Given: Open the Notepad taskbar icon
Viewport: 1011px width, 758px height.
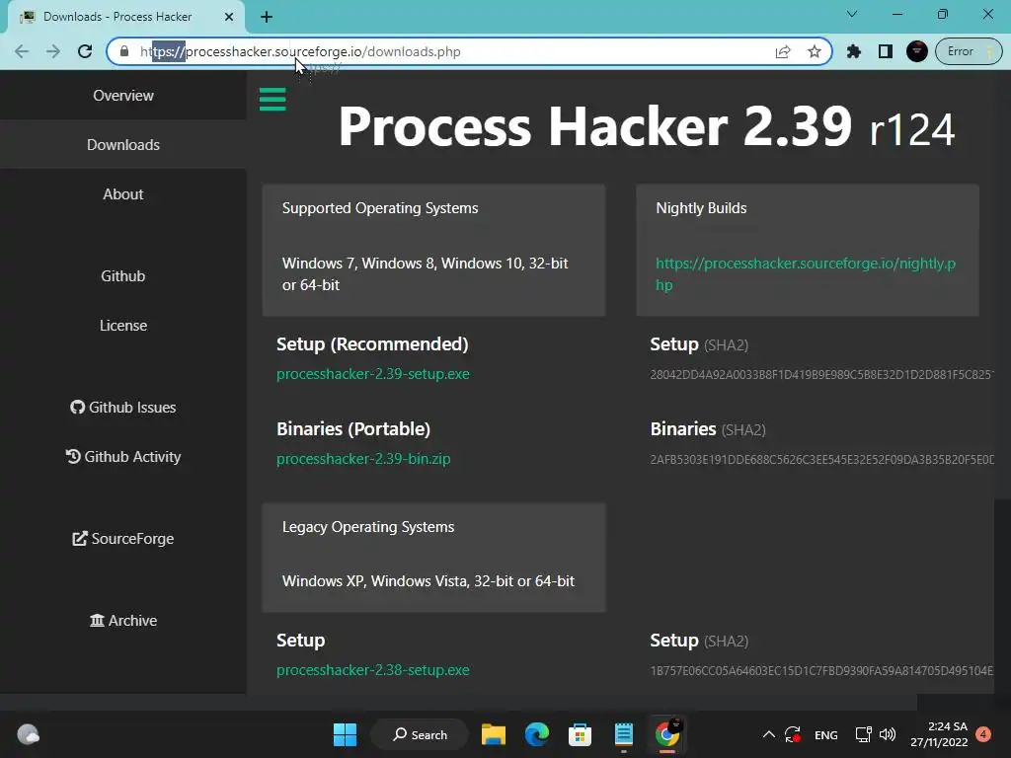Looking at the screenshot, I should click(x=624, y=734).
